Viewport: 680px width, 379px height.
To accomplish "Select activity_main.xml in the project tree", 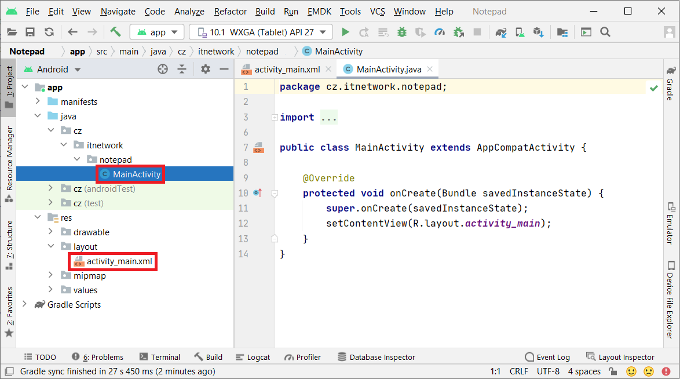I will click(x=119, y=261).
